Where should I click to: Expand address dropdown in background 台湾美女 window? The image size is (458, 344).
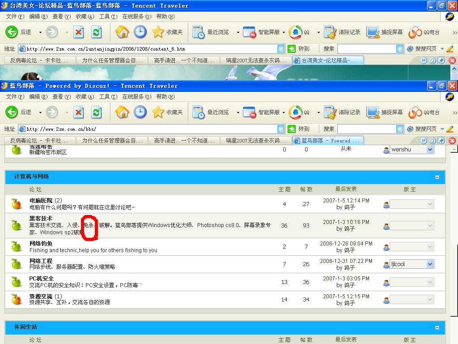click(x=281, y=49)
